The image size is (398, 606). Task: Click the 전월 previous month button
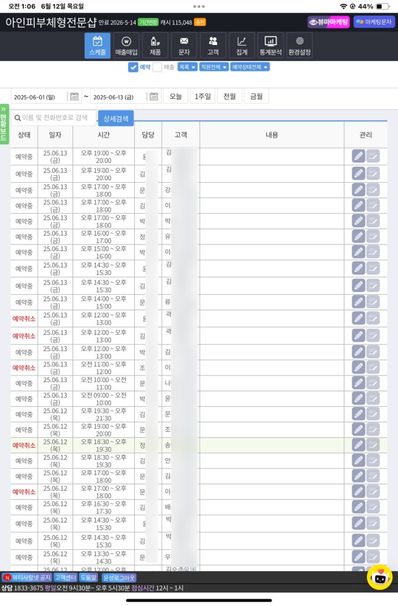[229, 96]
